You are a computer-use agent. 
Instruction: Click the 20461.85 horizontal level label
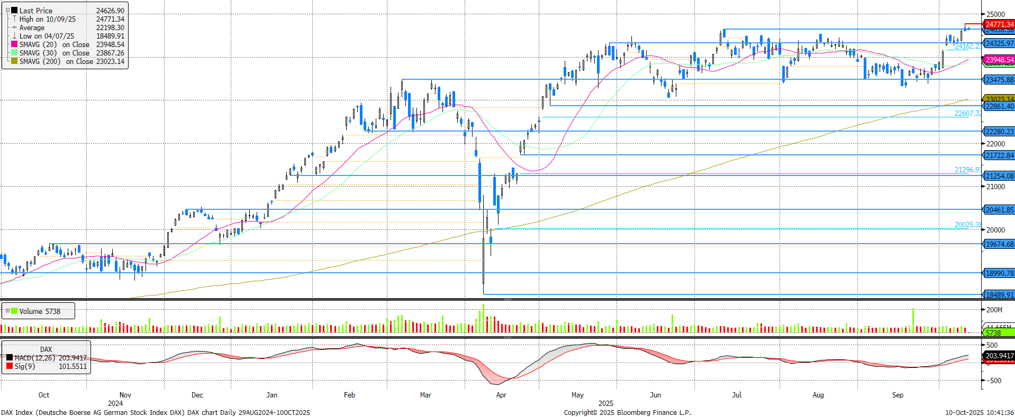tap(999, 210)
